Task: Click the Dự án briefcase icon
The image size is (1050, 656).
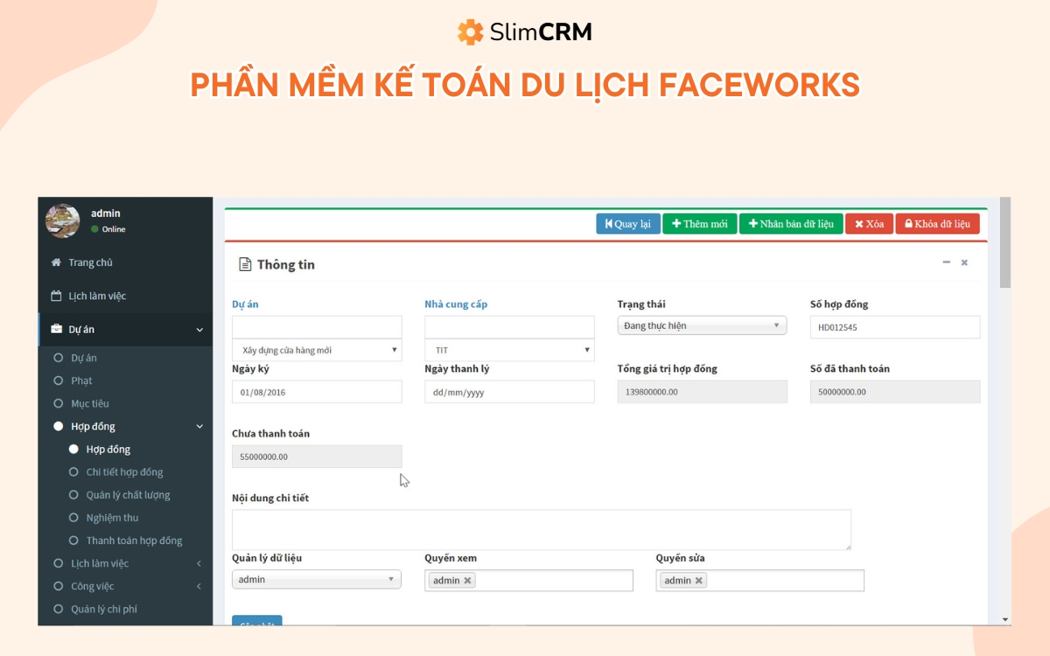Action: pos(57,329)
